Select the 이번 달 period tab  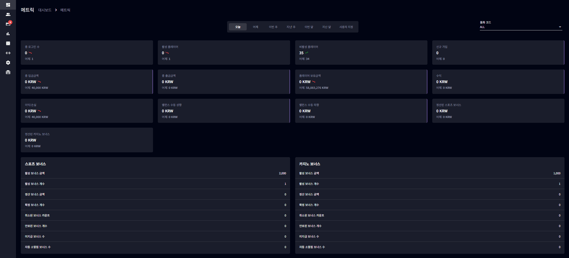(x=309, y=27)
